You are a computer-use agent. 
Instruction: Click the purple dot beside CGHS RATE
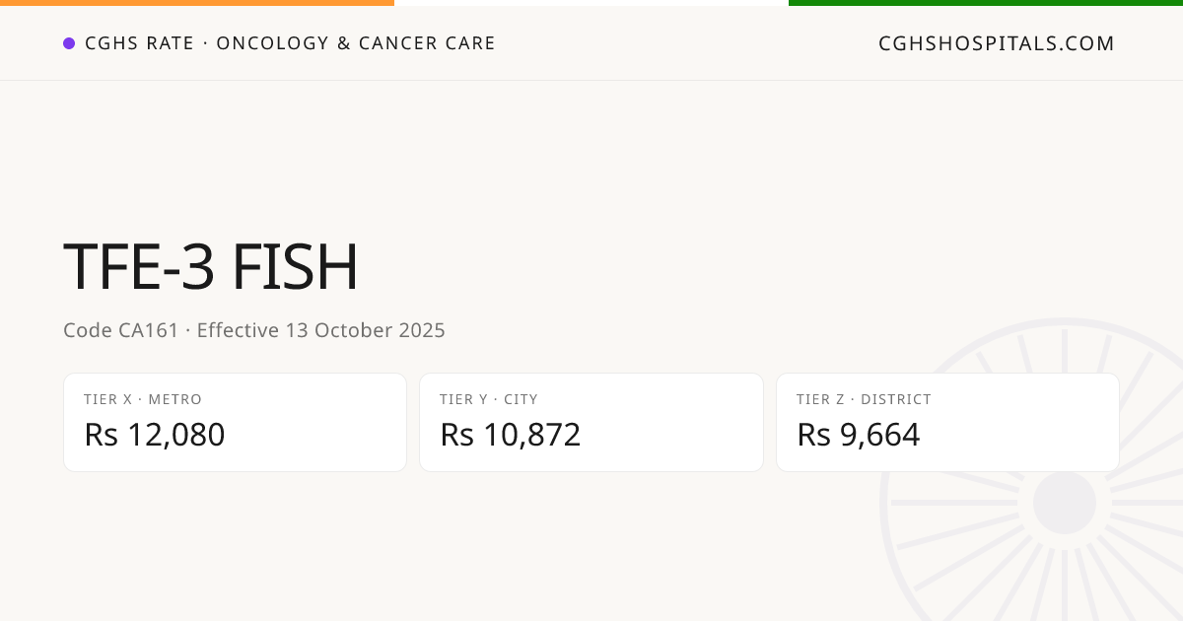(x=69, y=43)
